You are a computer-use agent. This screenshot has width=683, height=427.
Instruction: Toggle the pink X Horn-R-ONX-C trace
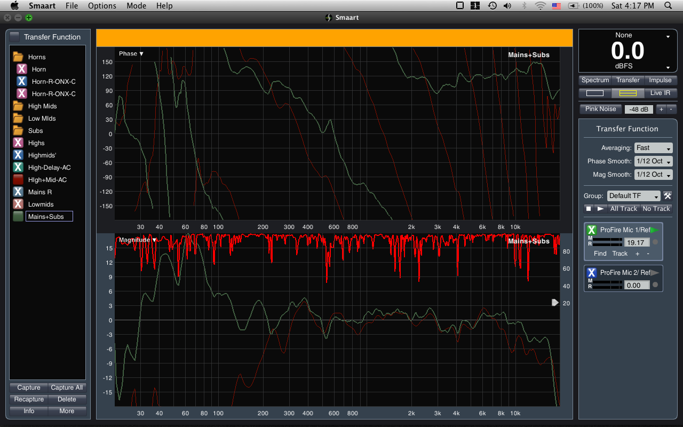click(21, 93)
